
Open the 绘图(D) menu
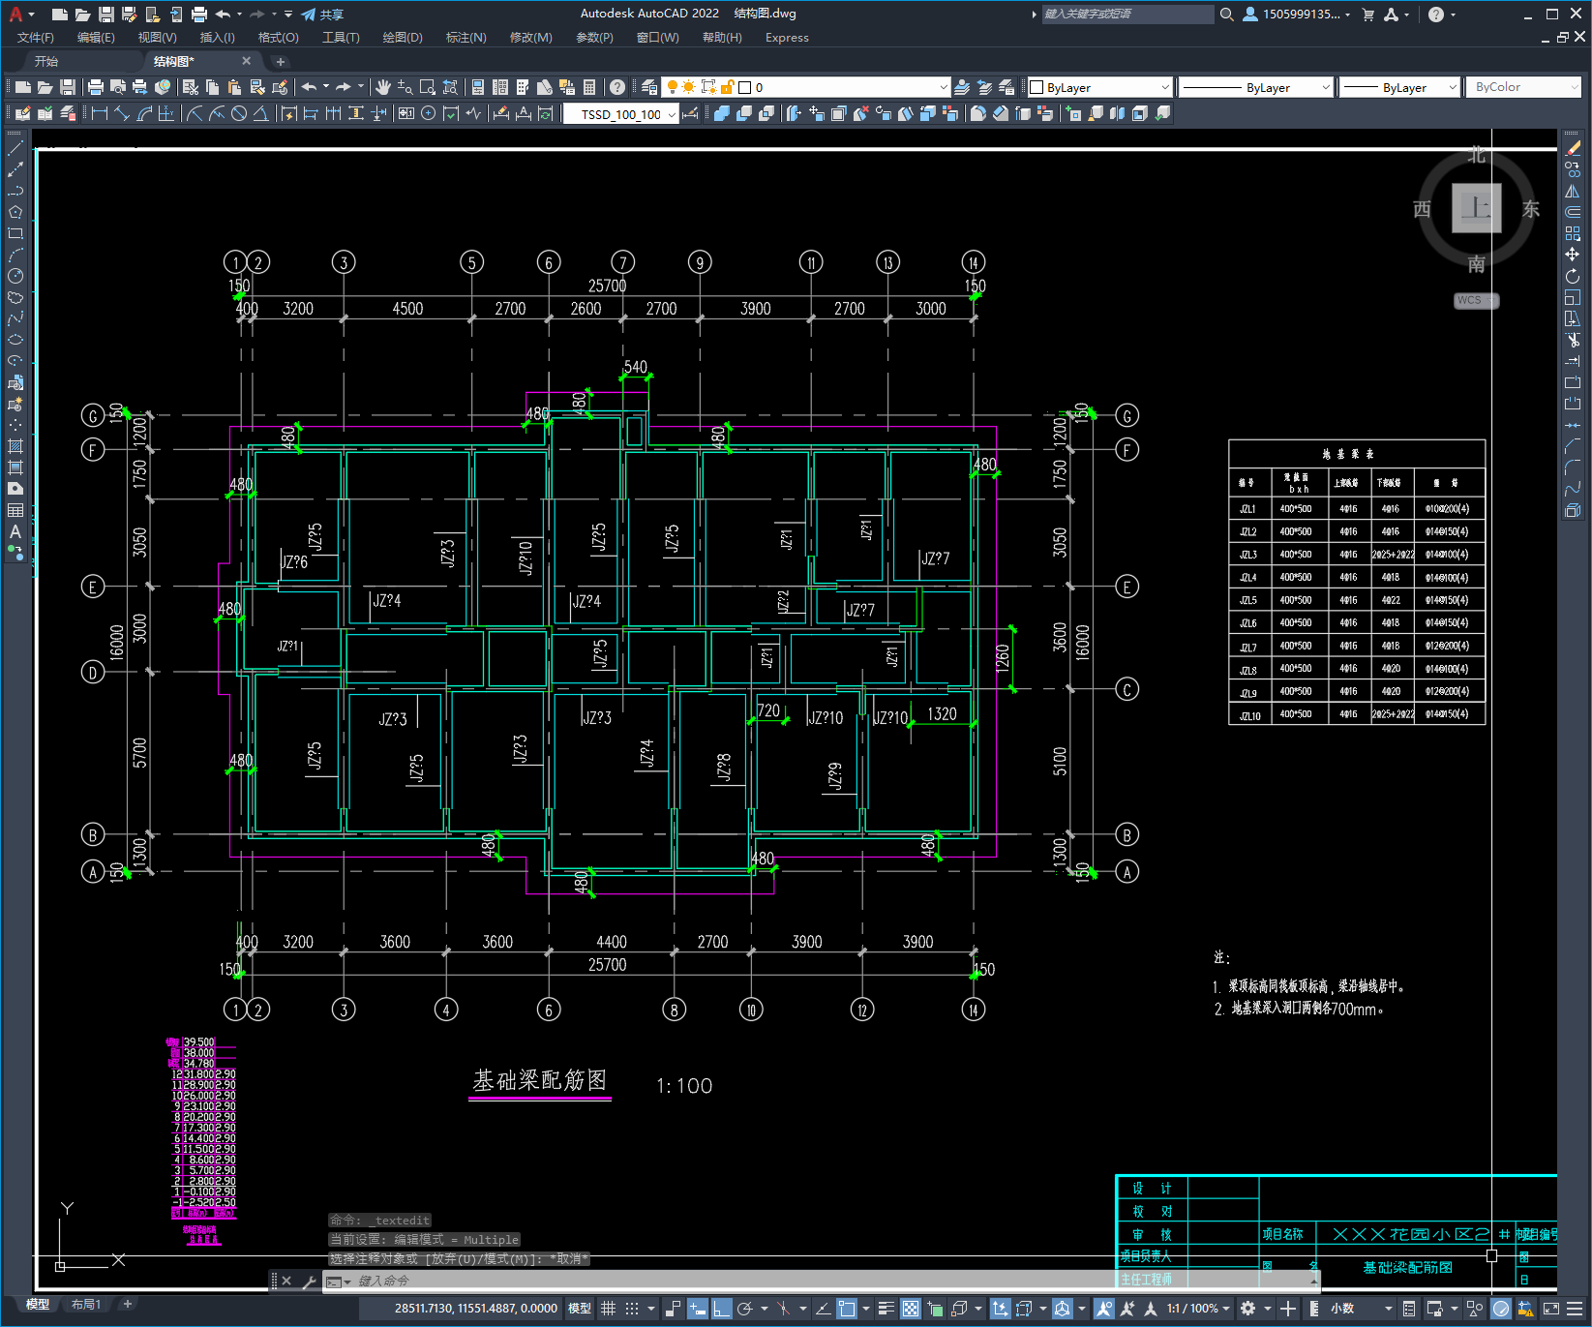(x=403, y=38)
